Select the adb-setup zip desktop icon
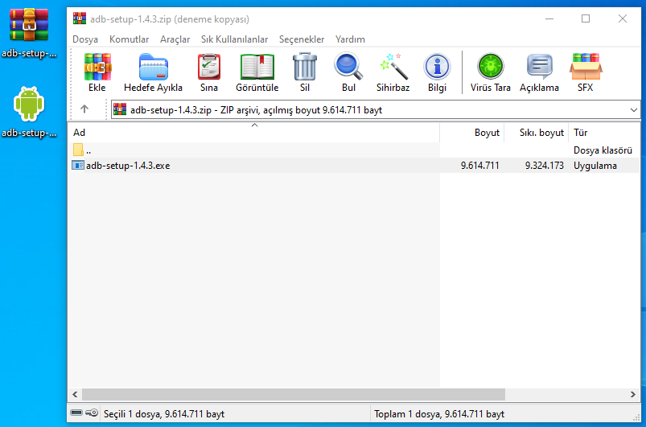 (29, 25)
